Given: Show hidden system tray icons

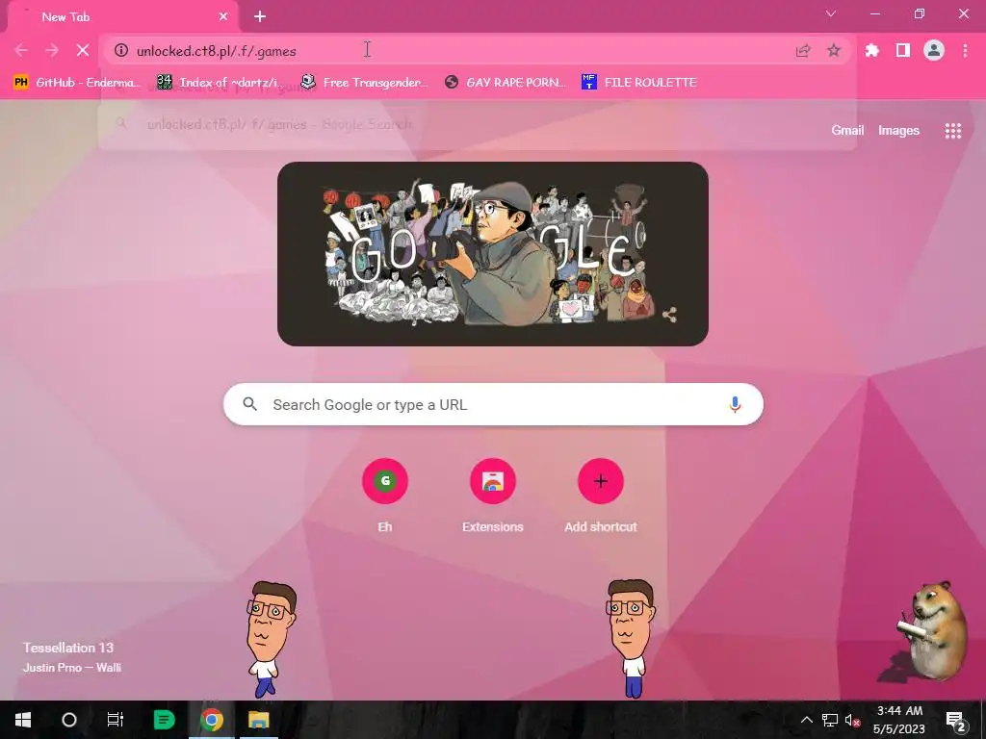Looking at the screenshot, I should (x=806, y=720).
